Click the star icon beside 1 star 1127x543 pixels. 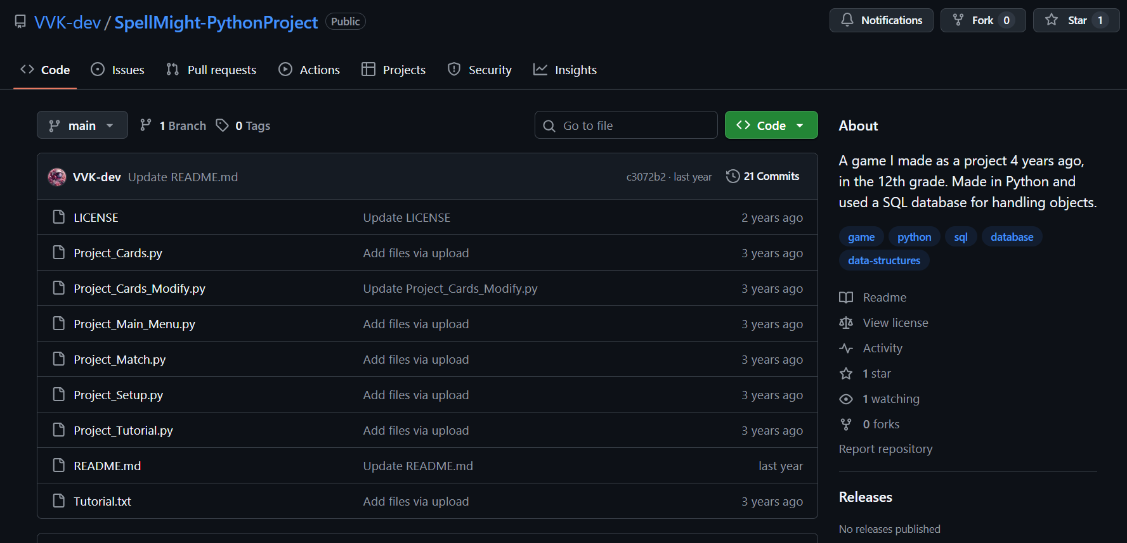pos(846,374)
